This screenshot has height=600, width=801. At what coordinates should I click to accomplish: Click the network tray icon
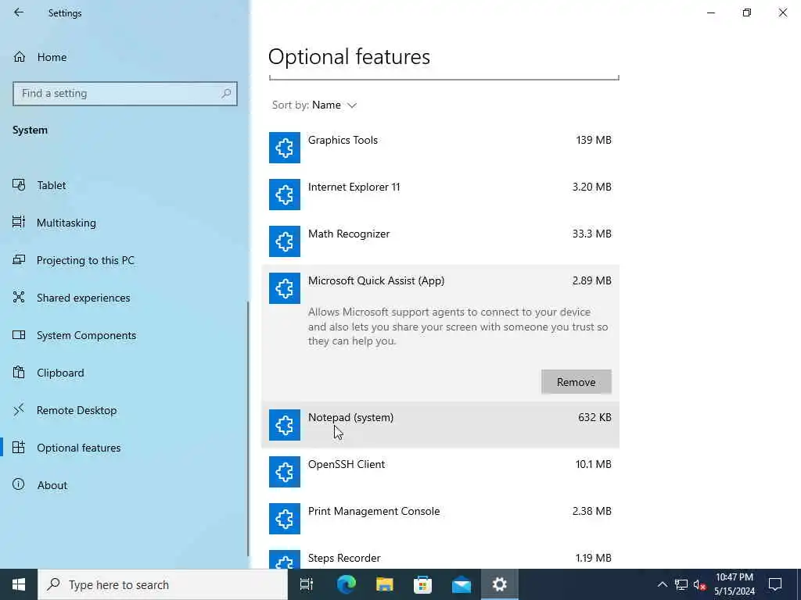click(681, 584)
